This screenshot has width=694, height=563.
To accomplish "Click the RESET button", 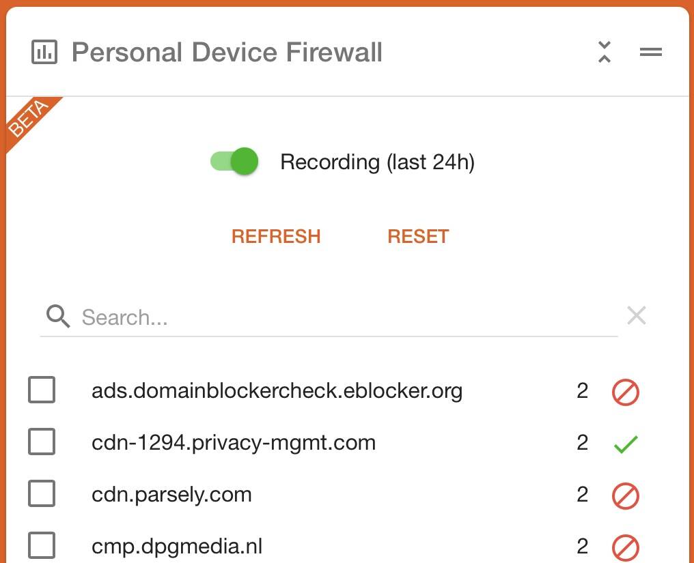I will click(x=418, y=236).
